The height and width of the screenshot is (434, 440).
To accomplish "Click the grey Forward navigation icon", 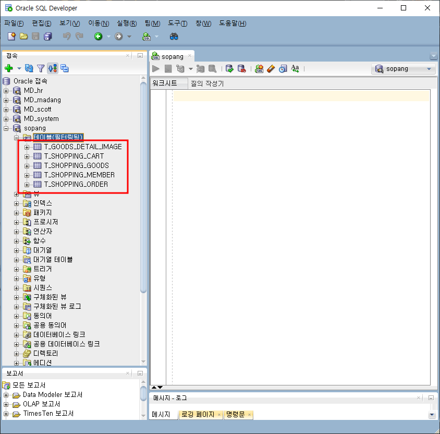I will 119,36.
